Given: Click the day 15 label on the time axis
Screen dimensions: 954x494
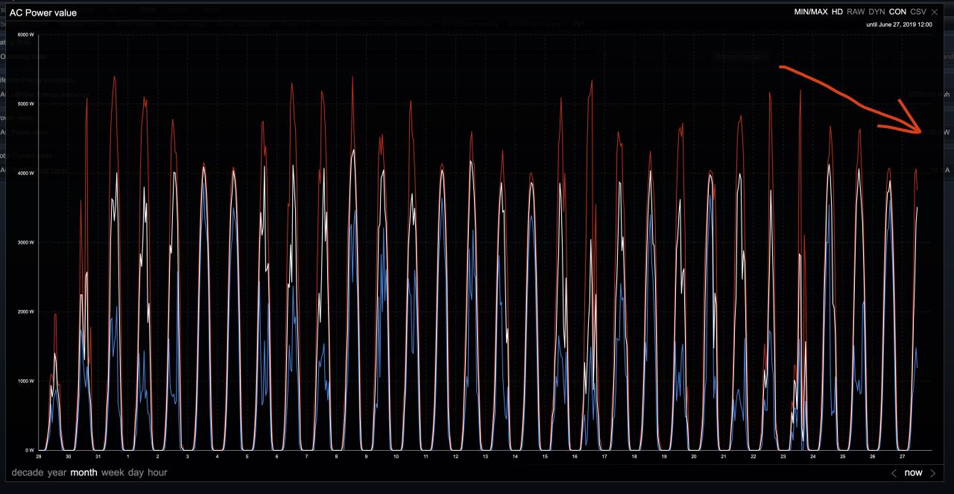Looking at the screenshot, I should tap(545, 456).
